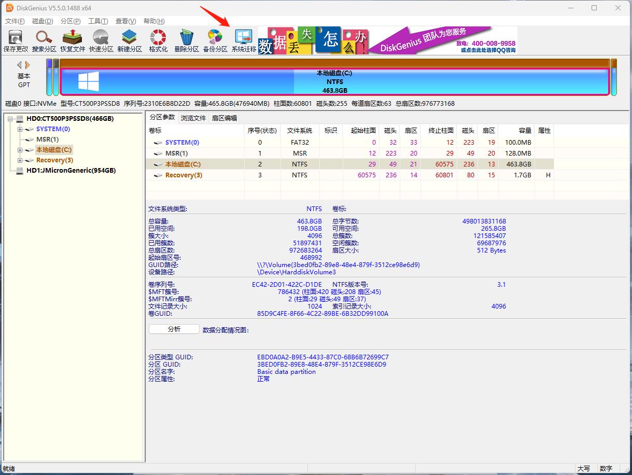The width and height of the screenshot is (632, 475).
Task: Expand the SYSTEM(0) tree node
Action: (19, 129)
